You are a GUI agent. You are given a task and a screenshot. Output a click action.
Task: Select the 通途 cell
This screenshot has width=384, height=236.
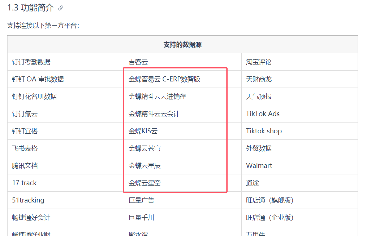[x=299, y=183]
